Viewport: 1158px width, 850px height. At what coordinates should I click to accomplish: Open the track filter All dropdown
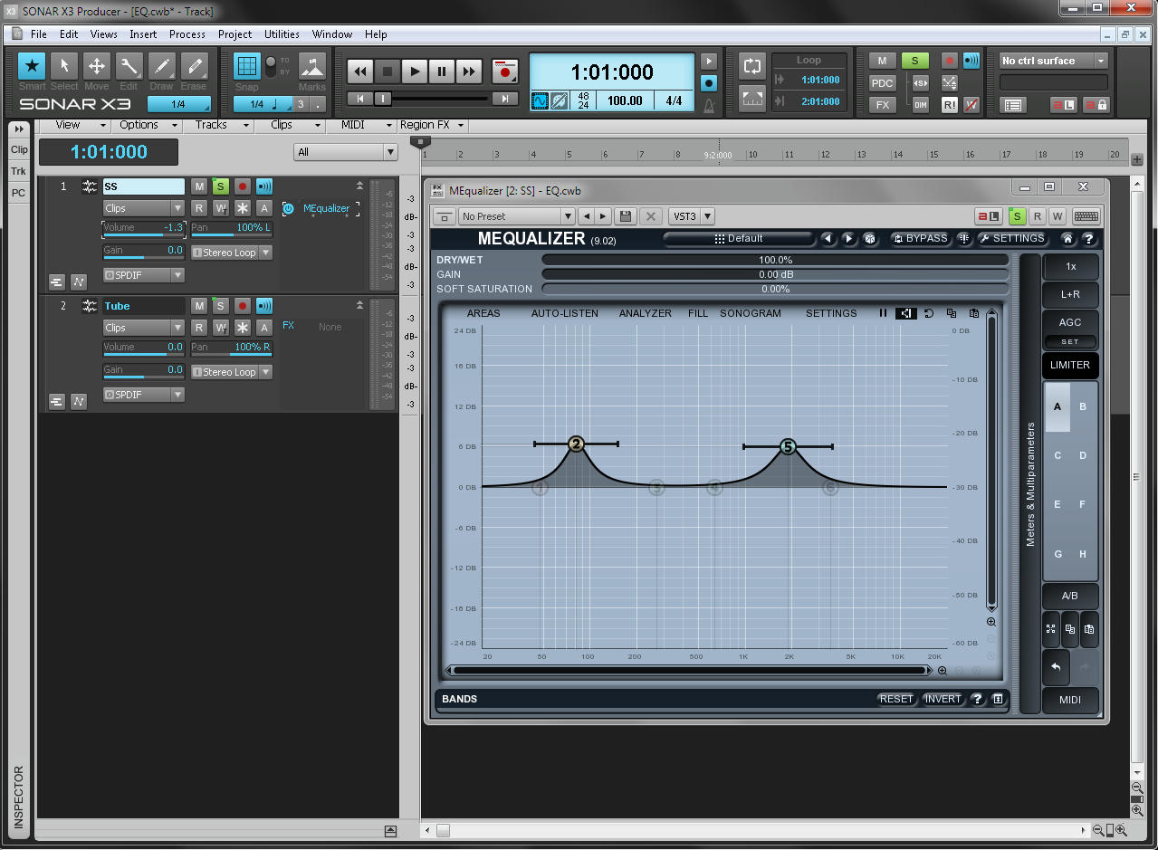[346, 152]
